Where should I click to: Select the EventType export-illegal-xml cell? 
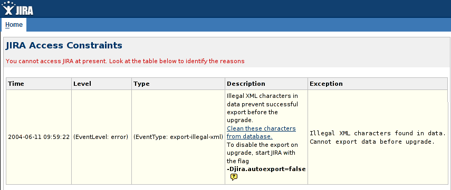click(178, 137)
